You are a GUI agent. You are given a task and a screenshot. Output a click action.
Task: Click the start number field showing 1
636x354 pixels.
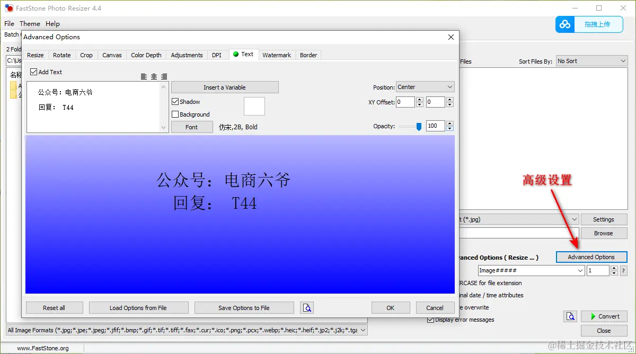598,271
